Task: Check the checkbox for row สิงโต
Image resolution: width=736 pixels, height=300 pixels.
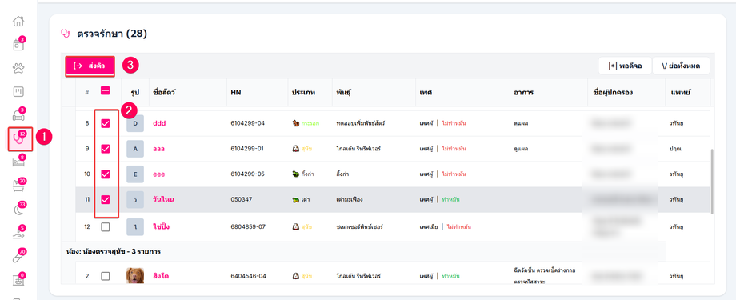Action: (106, 276)
